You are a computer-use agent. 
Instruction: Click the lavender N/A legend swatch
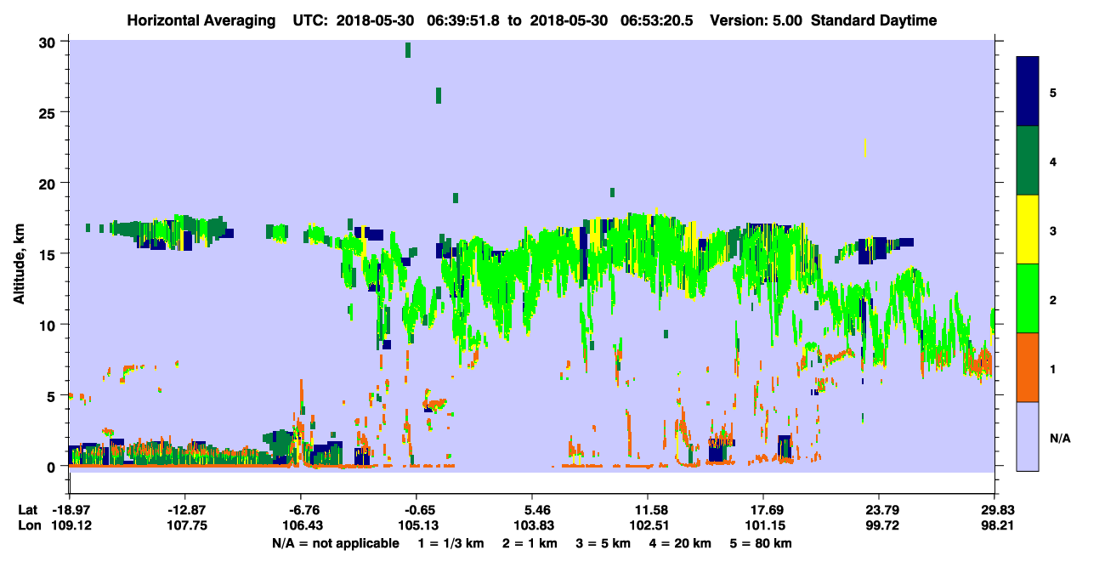tap(1028, 436)
